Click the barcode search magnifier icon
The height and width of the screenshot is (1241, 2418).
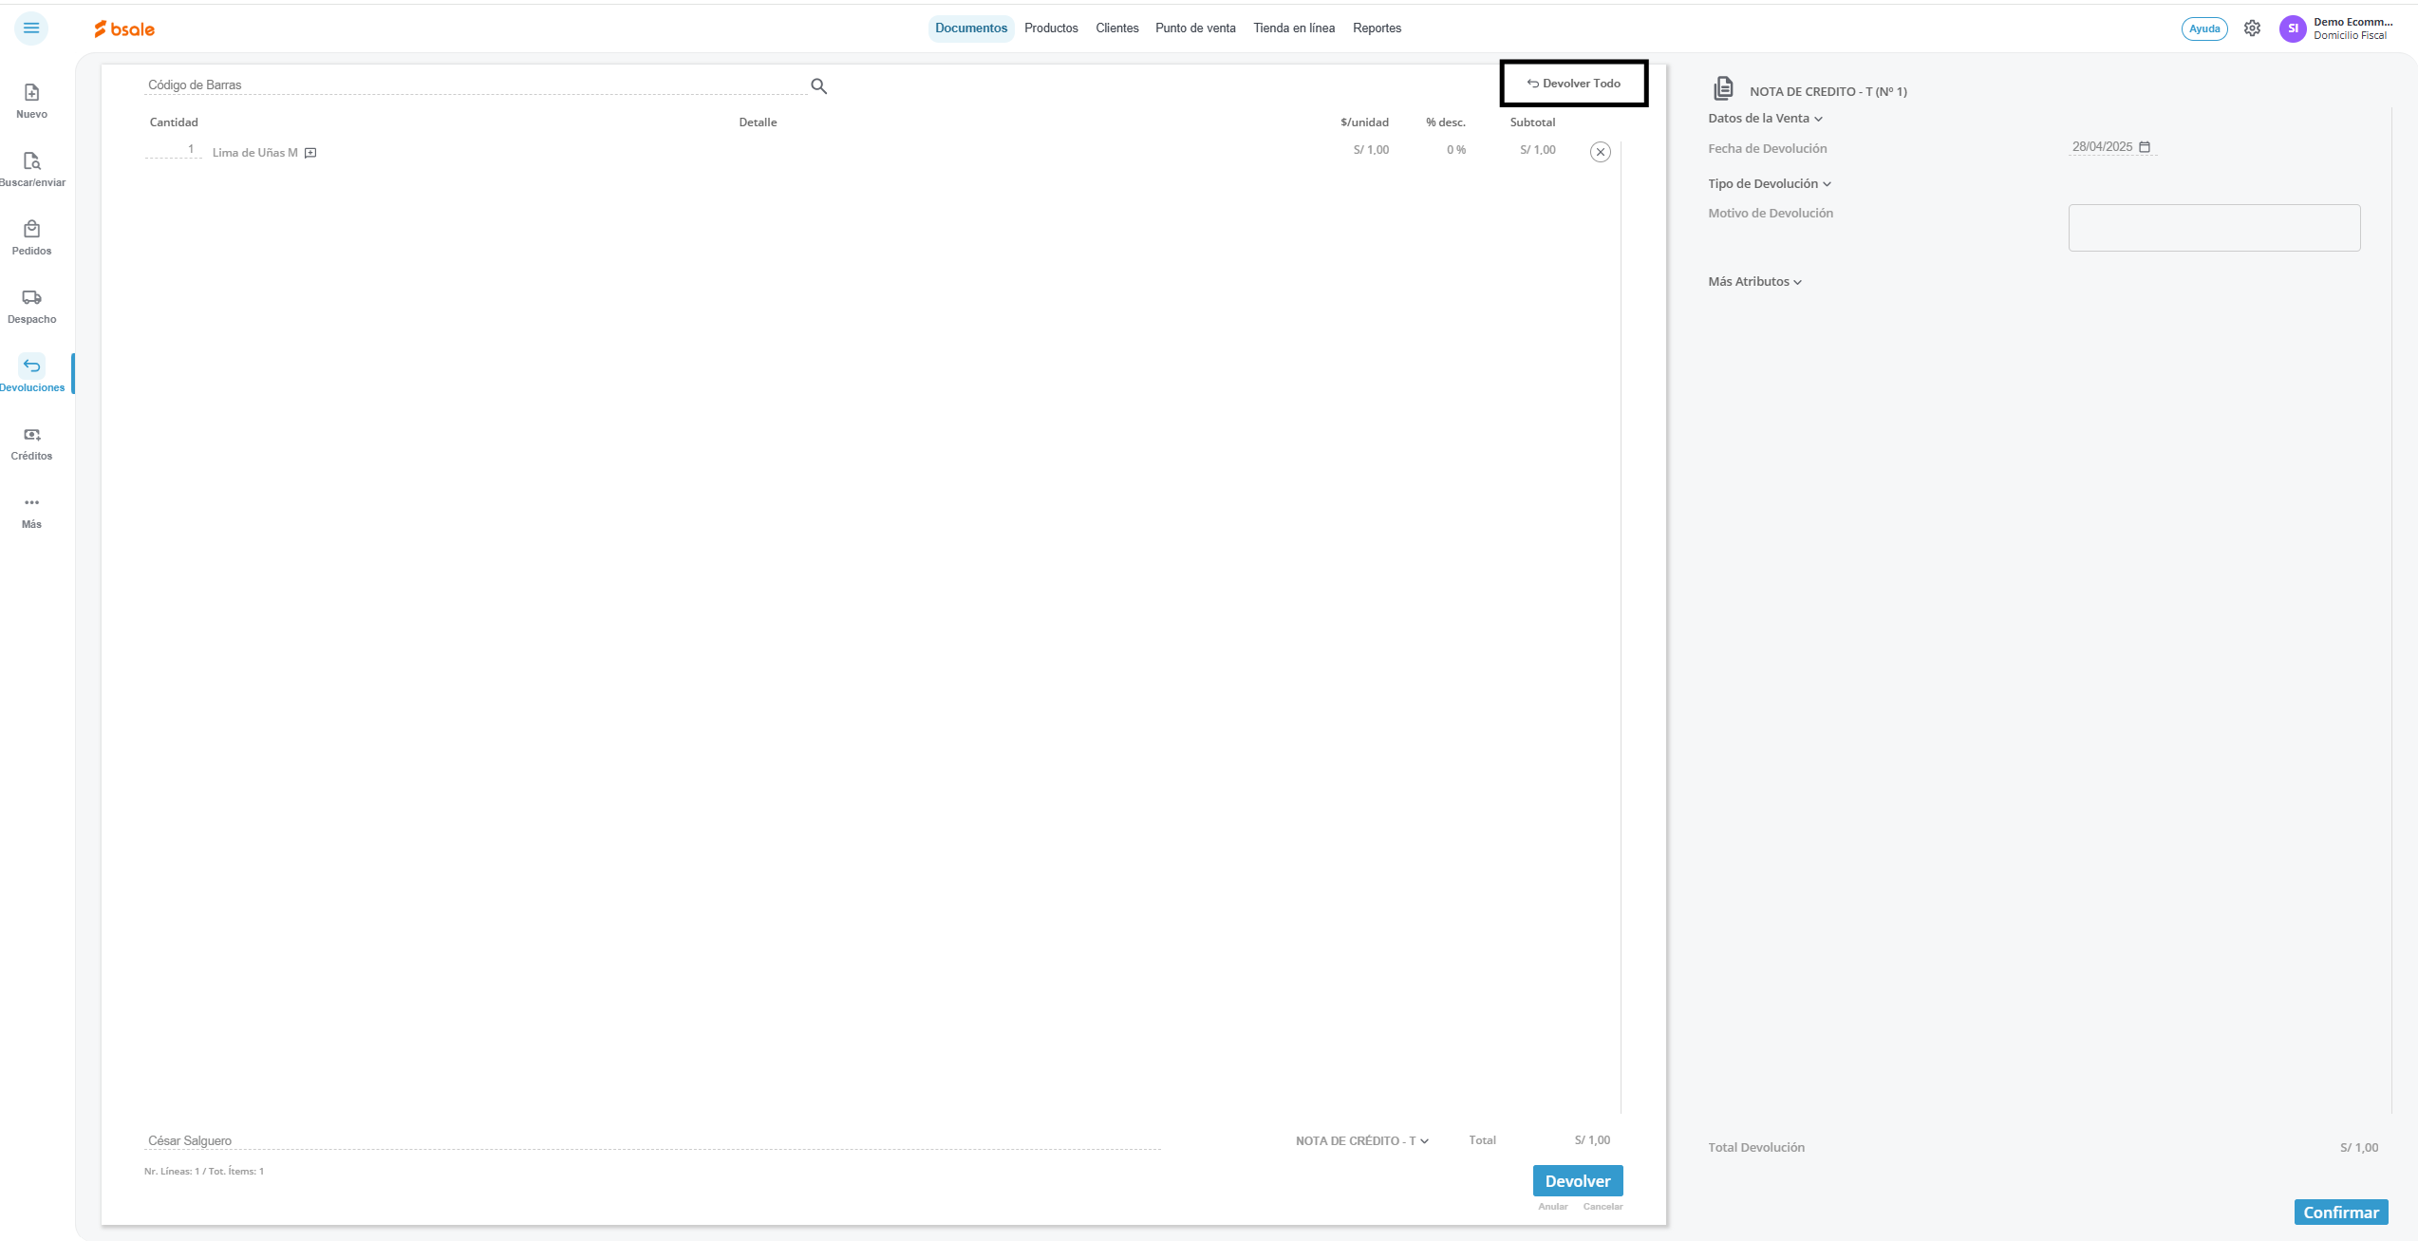[x=818, y=86]
